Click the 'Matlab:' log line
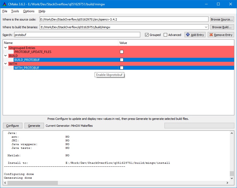237x188 pixels. 39,156
